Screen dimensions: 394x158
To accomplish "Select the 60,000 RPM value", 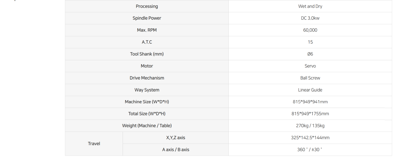I will click(x=310, y=30).
